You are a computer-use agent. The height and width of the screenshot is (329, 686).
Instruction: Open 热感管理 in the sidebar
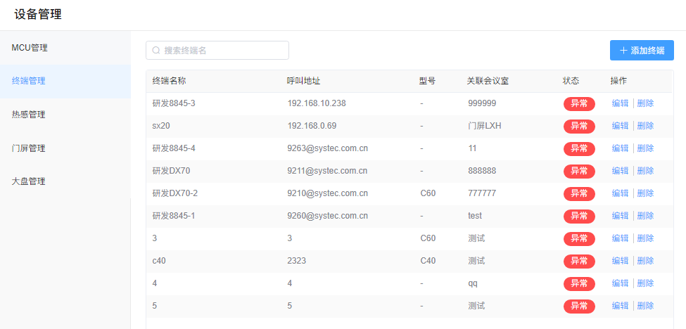(x=29, y=115)
